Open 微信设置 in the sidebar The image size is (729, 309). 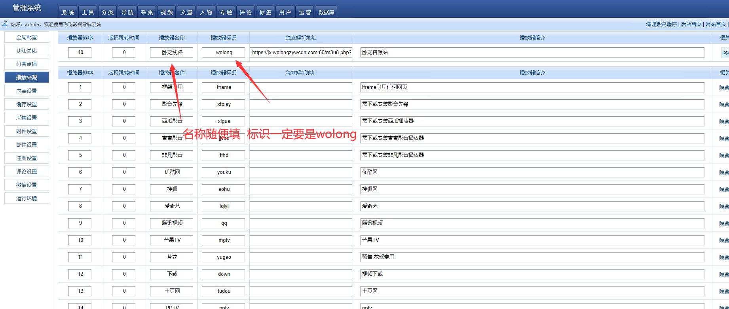(x=27, y=185)
